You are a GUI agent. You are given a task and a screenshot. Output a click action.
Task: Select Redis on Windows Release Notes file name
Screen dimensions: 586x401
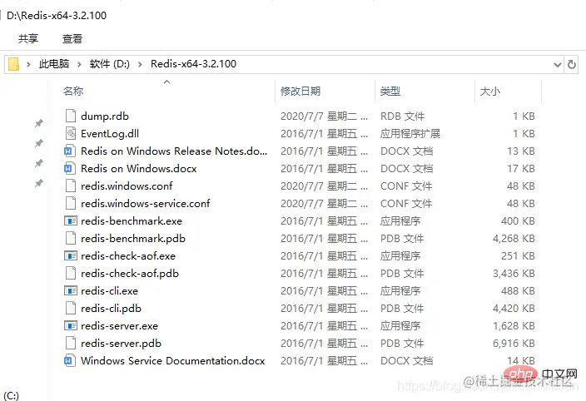(x=174, y=151)
